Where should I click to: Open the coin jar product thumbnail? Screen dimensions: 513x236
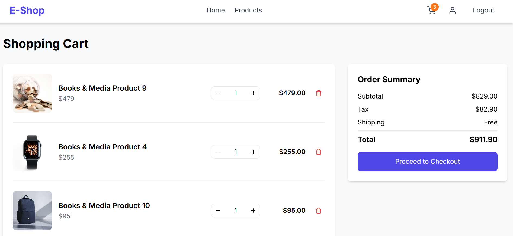coord(32,93)
